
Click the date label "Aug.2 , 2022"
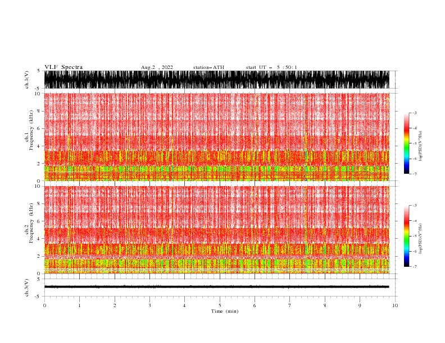[x=157, y=67]
